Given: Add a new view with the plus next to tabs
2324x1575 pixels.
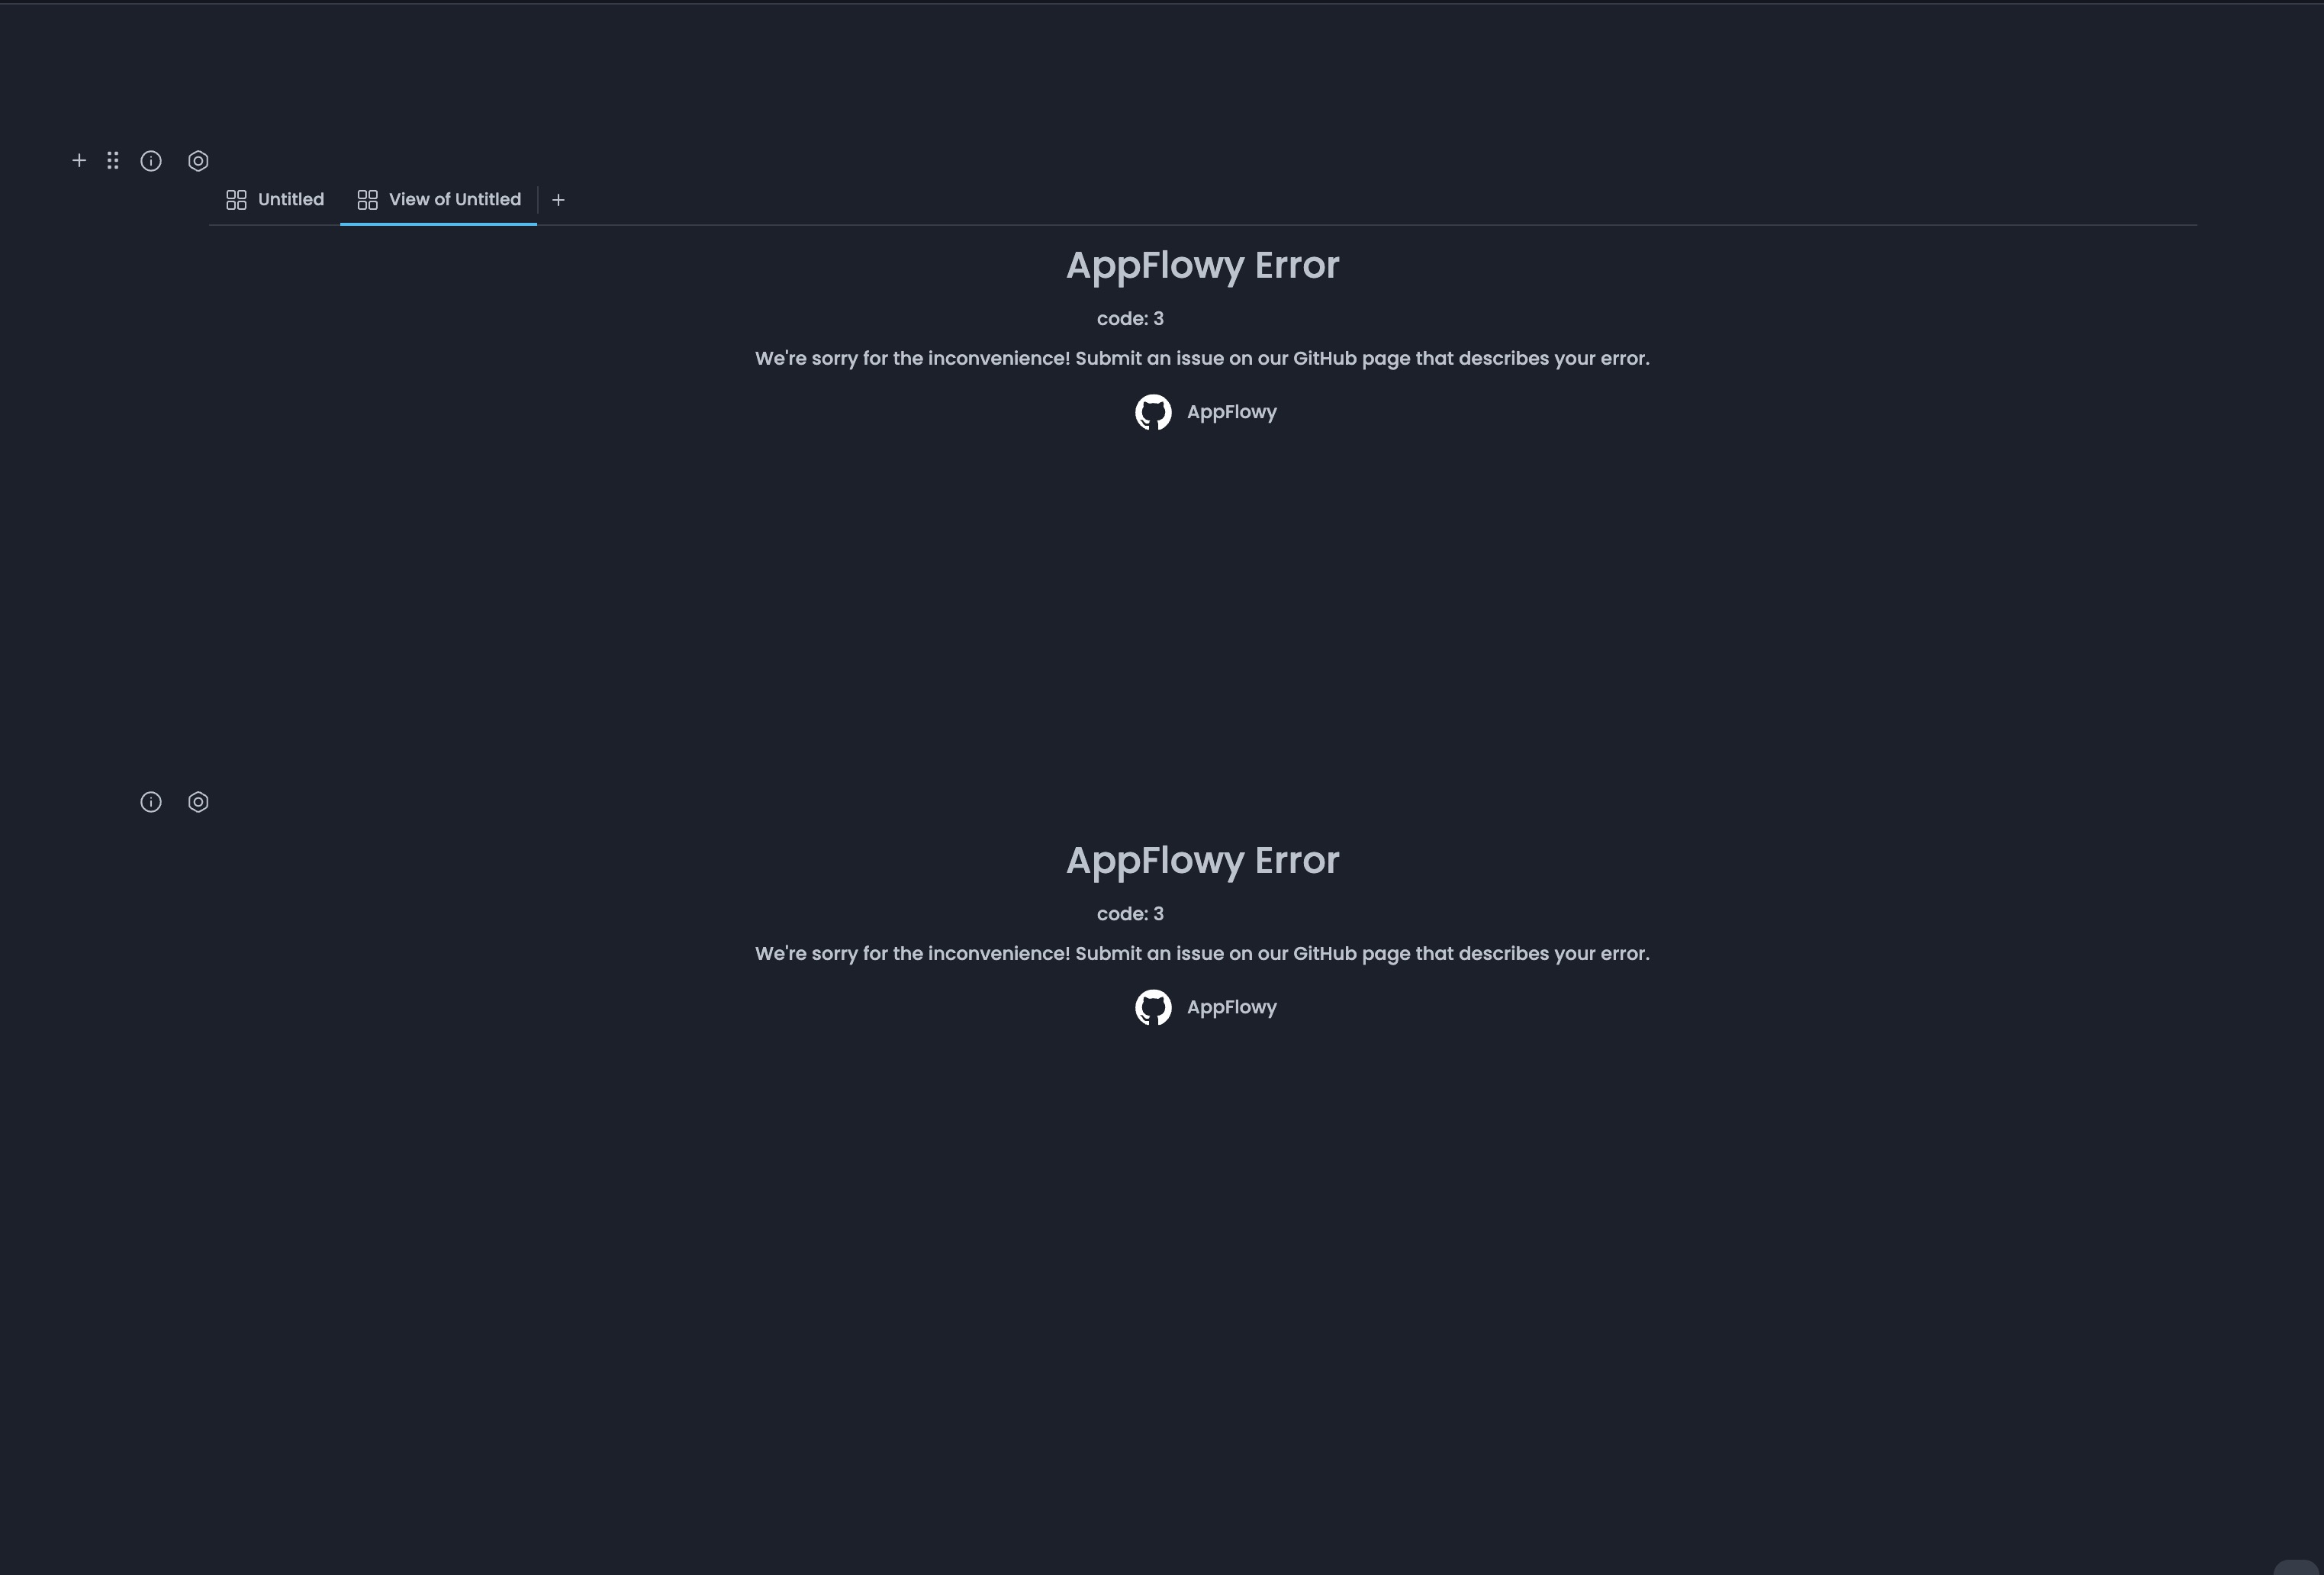Looking at the screenshot, I should [x=558, y=199].
